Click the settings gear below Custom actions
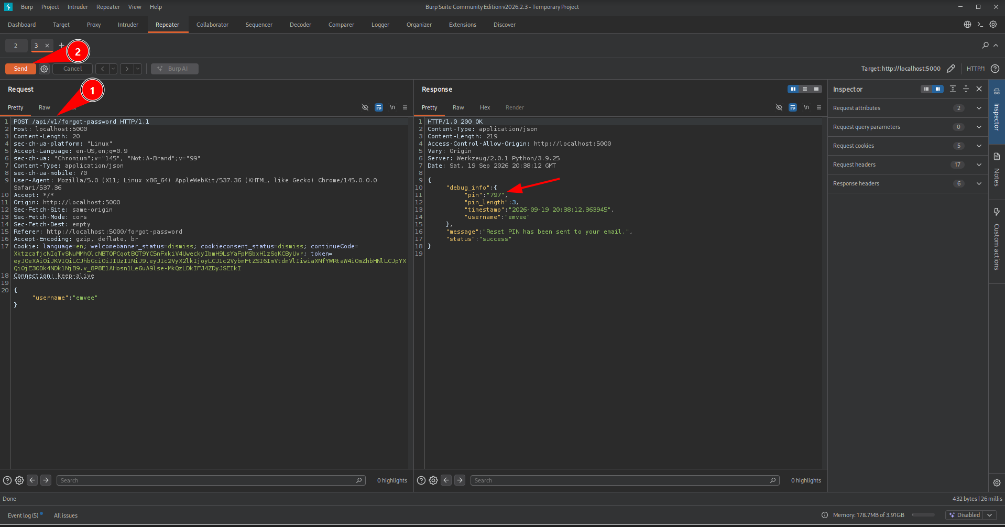 (x=997, y=482)
